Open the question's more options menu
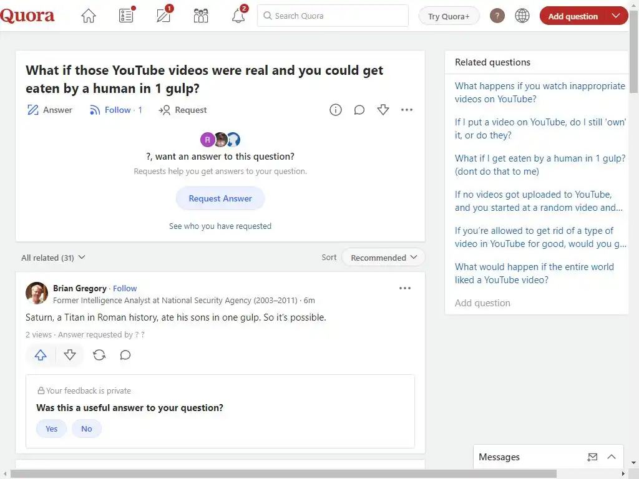The image size is (639, 479). (x=407, y=110)
